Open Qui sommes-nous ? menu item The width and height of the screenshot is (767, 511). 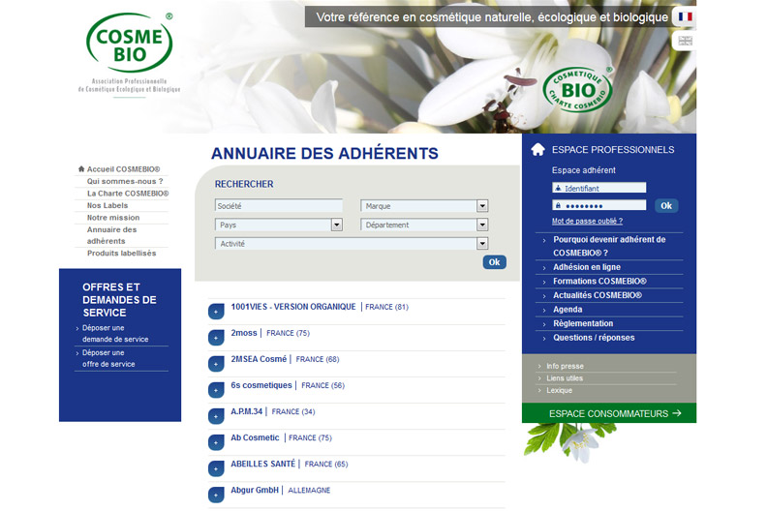pyautogui.click(x=125, y=181)
